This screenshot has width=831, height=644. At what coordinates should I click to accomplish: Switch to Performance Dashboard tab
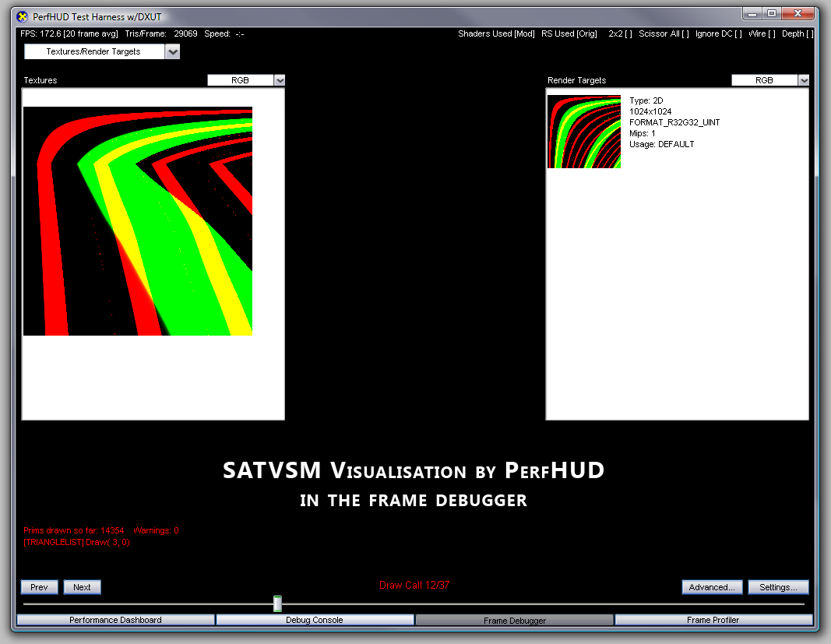click(x=115, y=620)
